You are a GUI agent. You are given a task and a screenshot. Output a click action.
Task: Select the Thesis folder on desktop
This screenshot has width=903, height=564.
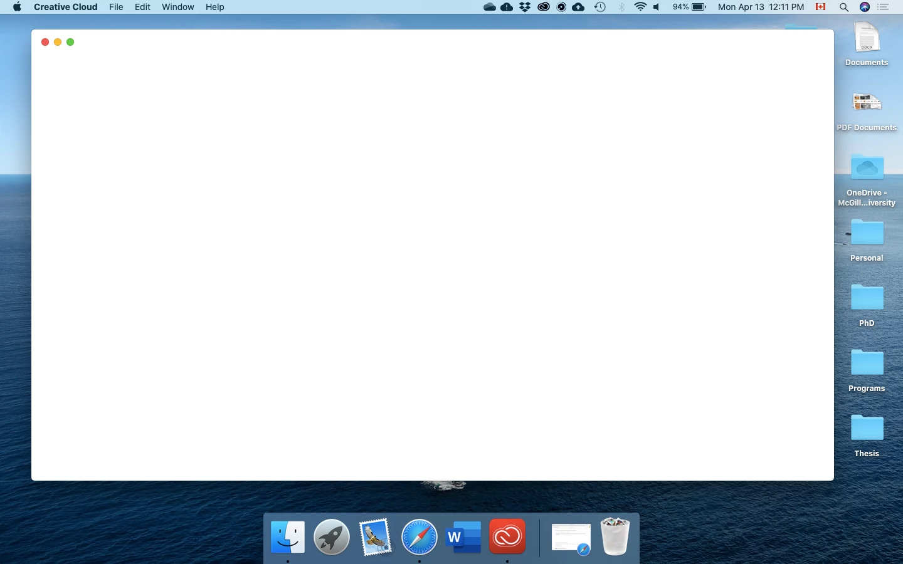pos(867,435)
